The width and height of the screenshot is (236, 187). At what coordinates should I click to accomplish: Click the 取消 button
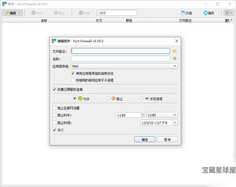pos(167,139)
